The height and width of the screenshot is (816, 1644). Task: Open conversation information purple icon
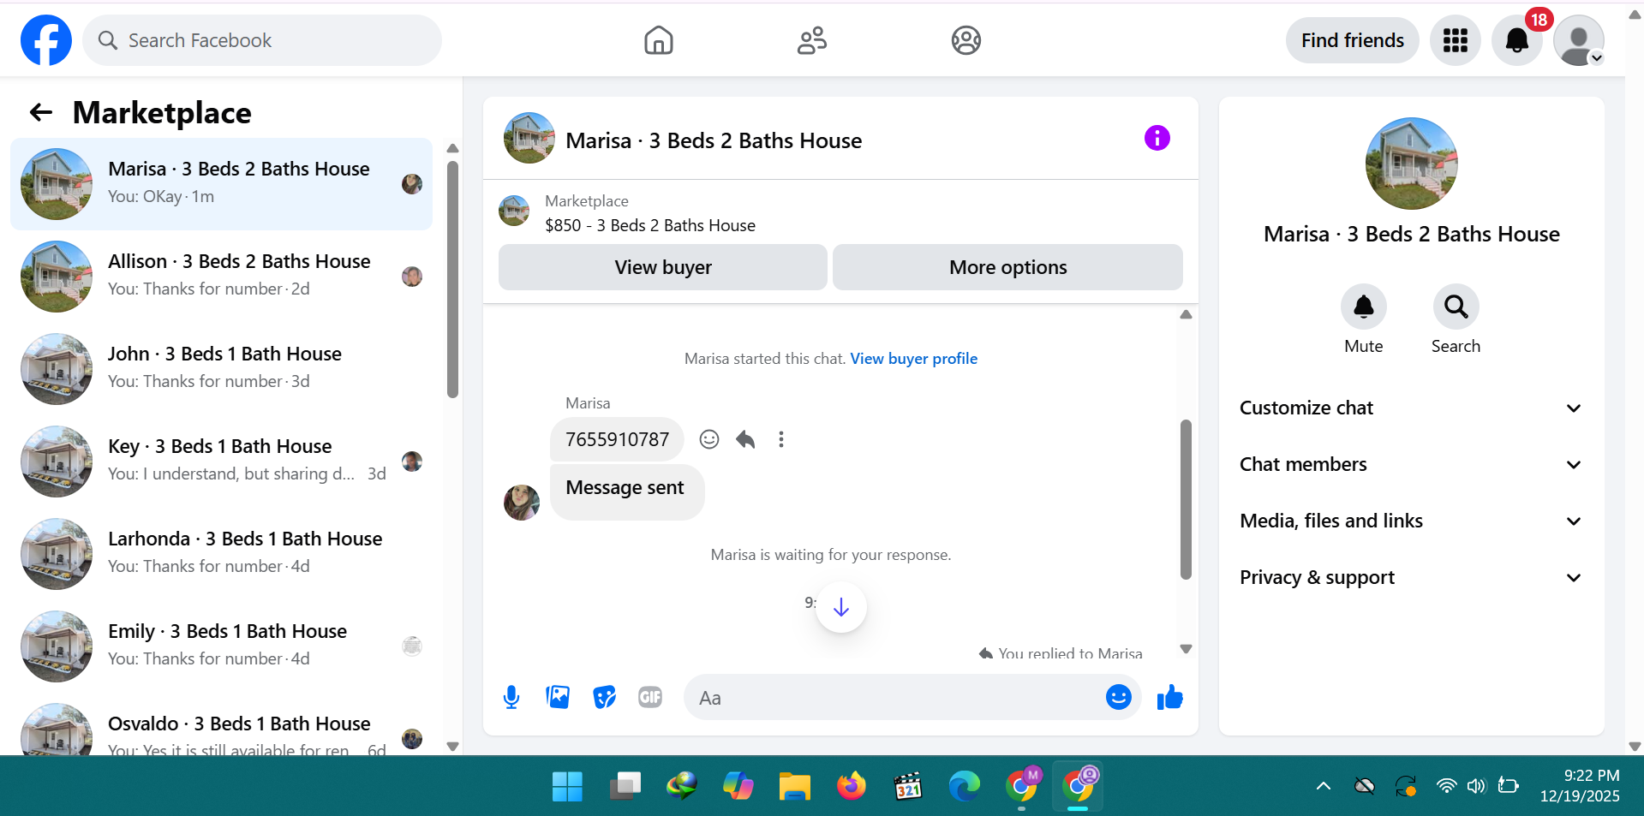pyautogui.click(x=1157, y=138)
